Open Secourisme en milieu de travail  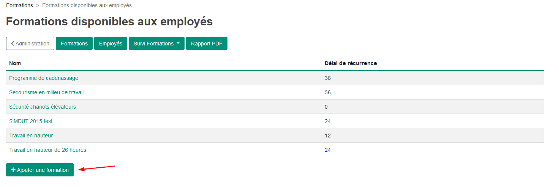point(46,92)
